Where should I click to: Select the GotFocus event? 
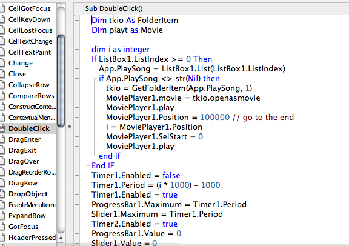pos(24,227)
